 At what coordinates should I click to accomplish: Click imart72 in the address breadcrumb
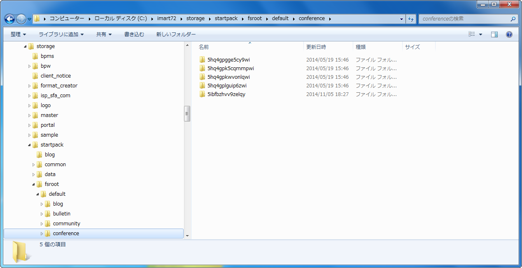tap(166, 18)
